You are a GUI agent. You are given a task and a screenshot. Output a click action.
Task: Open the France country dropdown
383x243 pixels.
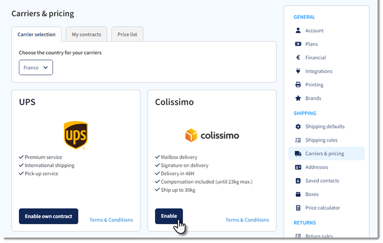coord(36,68)
